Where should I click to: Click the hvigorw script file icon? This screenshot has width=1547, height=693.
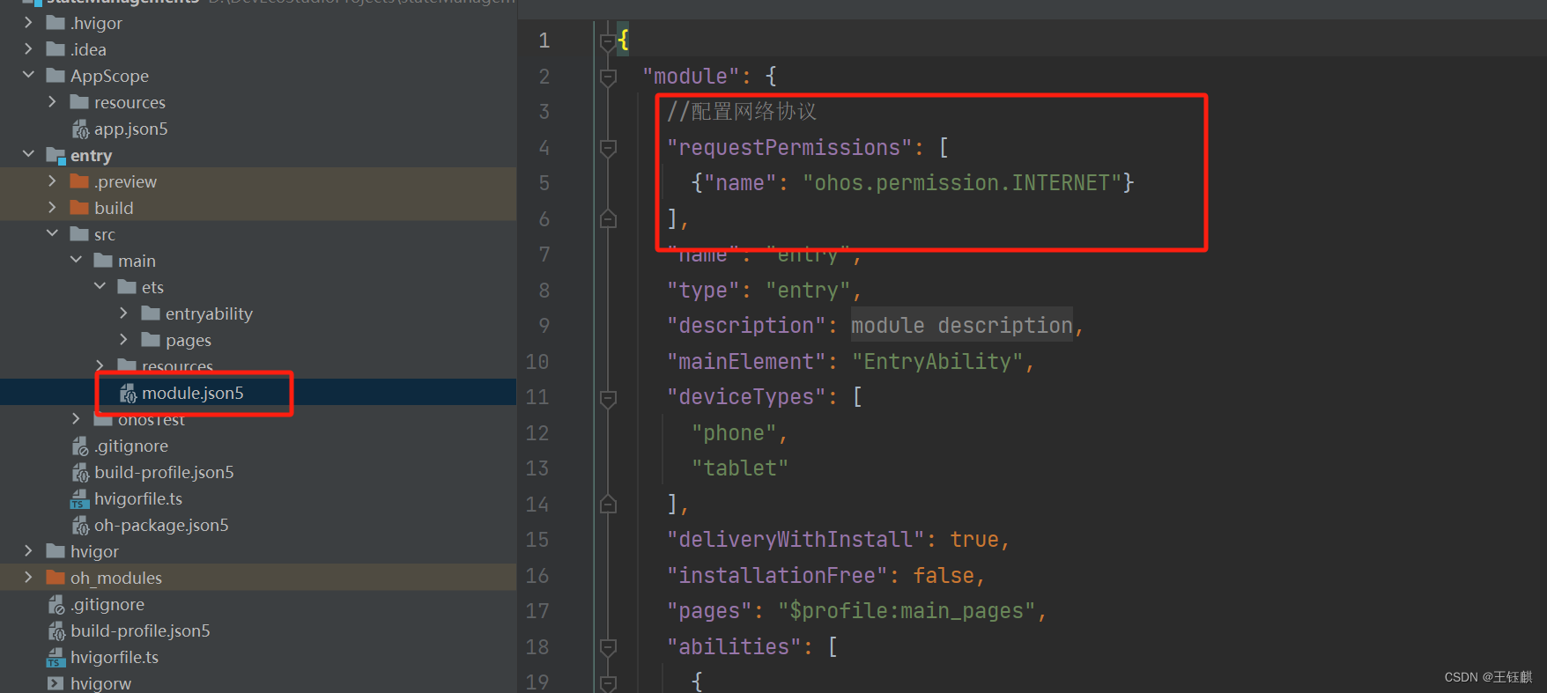coord(56,683)
